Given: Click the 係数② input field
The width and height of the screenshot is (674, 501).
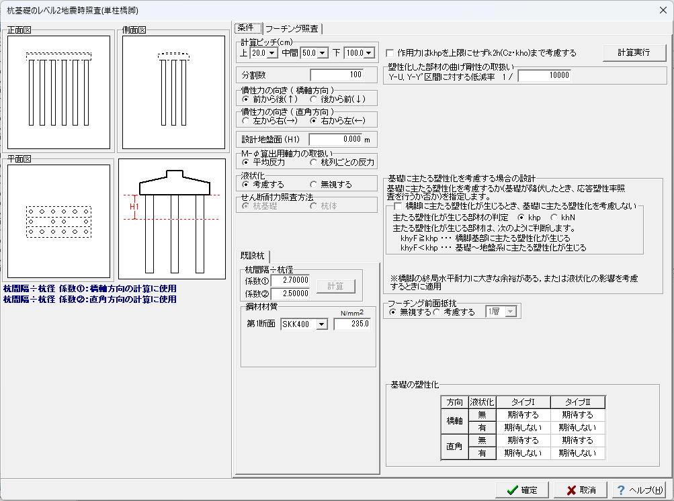Looking at the screenshot, I should (290, 293).
